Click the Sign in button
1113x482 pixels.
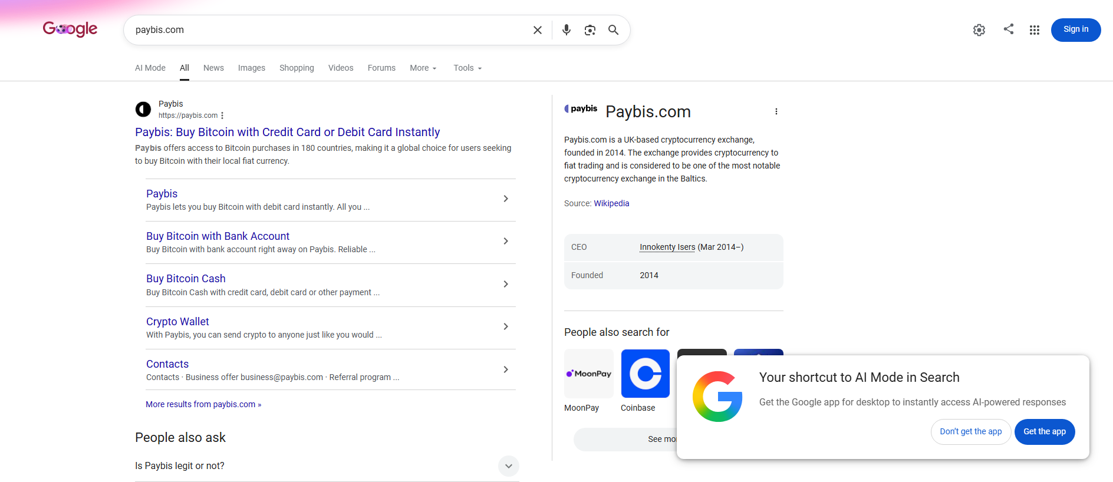click(1076, 30)
